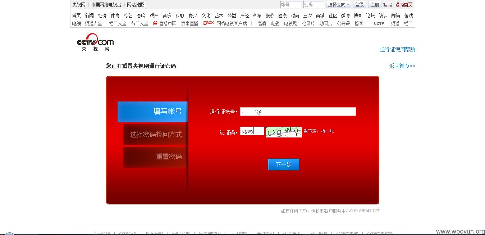The height and width of the screenshot is (235, 485).
Task: Open the 客服 link
Action: (x=387, y=5)
